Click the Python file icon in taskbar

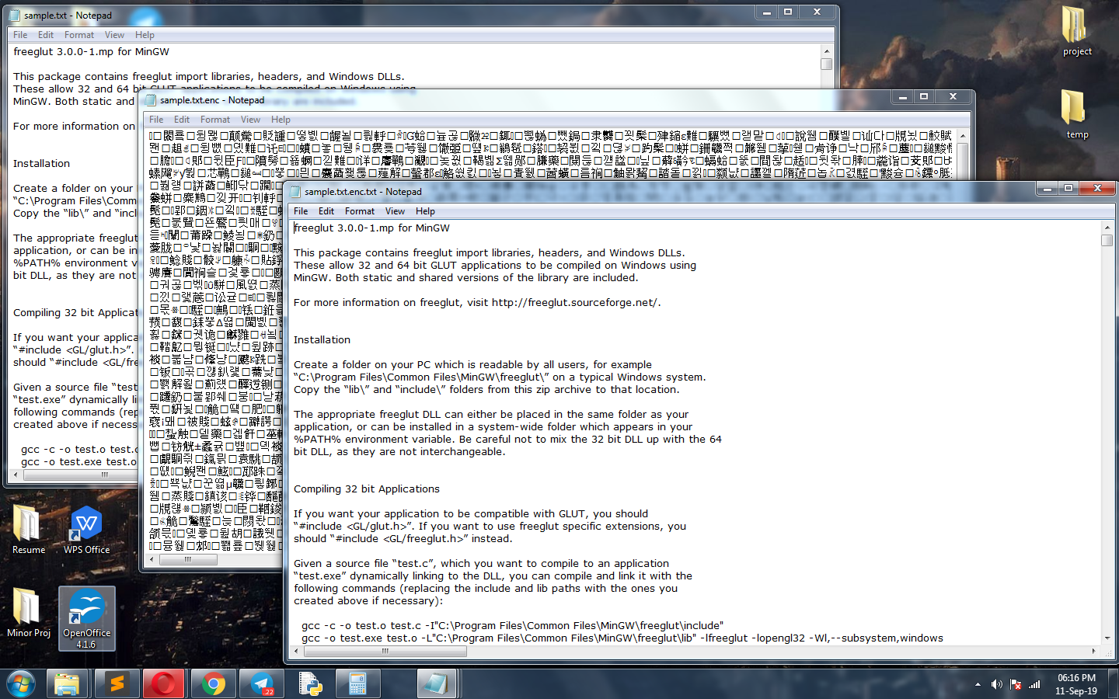click(310, 683)
